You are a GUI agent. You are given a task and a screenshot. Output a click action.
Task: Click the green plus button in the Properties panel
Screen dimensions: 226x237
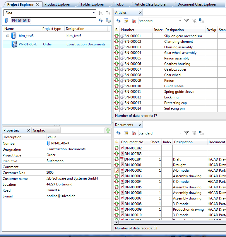108,130
